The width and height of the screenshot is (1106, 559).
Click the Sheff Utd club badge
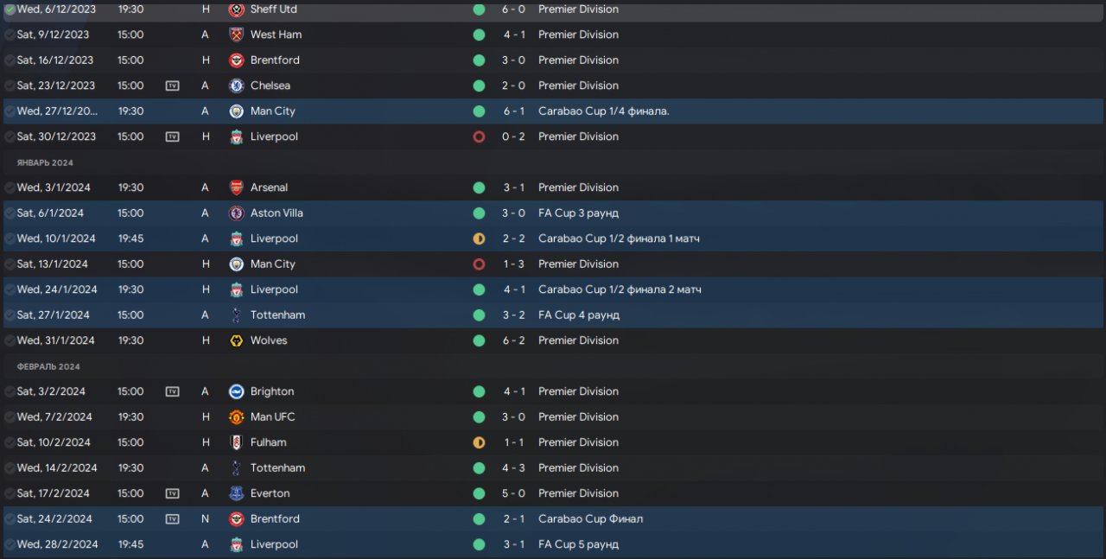pyautogui.click(x=236, y=10)
